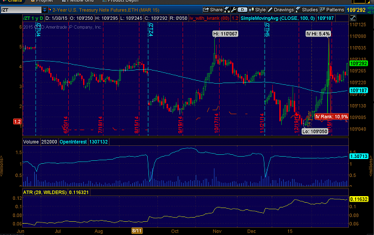Click the symbol input field showing /ZT
The width and height of the screenshot is (374, 235).
(x=21, y=10)
